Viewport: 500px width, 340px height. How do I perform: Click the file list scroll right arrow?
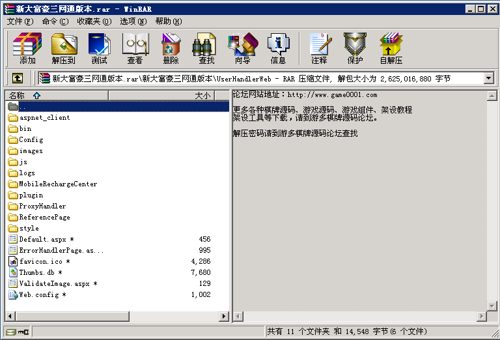coord(224,317)
